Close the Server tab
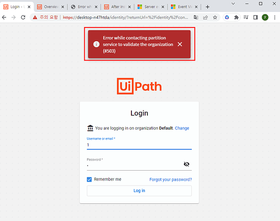Viewport: 280px width, 221px height. (163, 7)
